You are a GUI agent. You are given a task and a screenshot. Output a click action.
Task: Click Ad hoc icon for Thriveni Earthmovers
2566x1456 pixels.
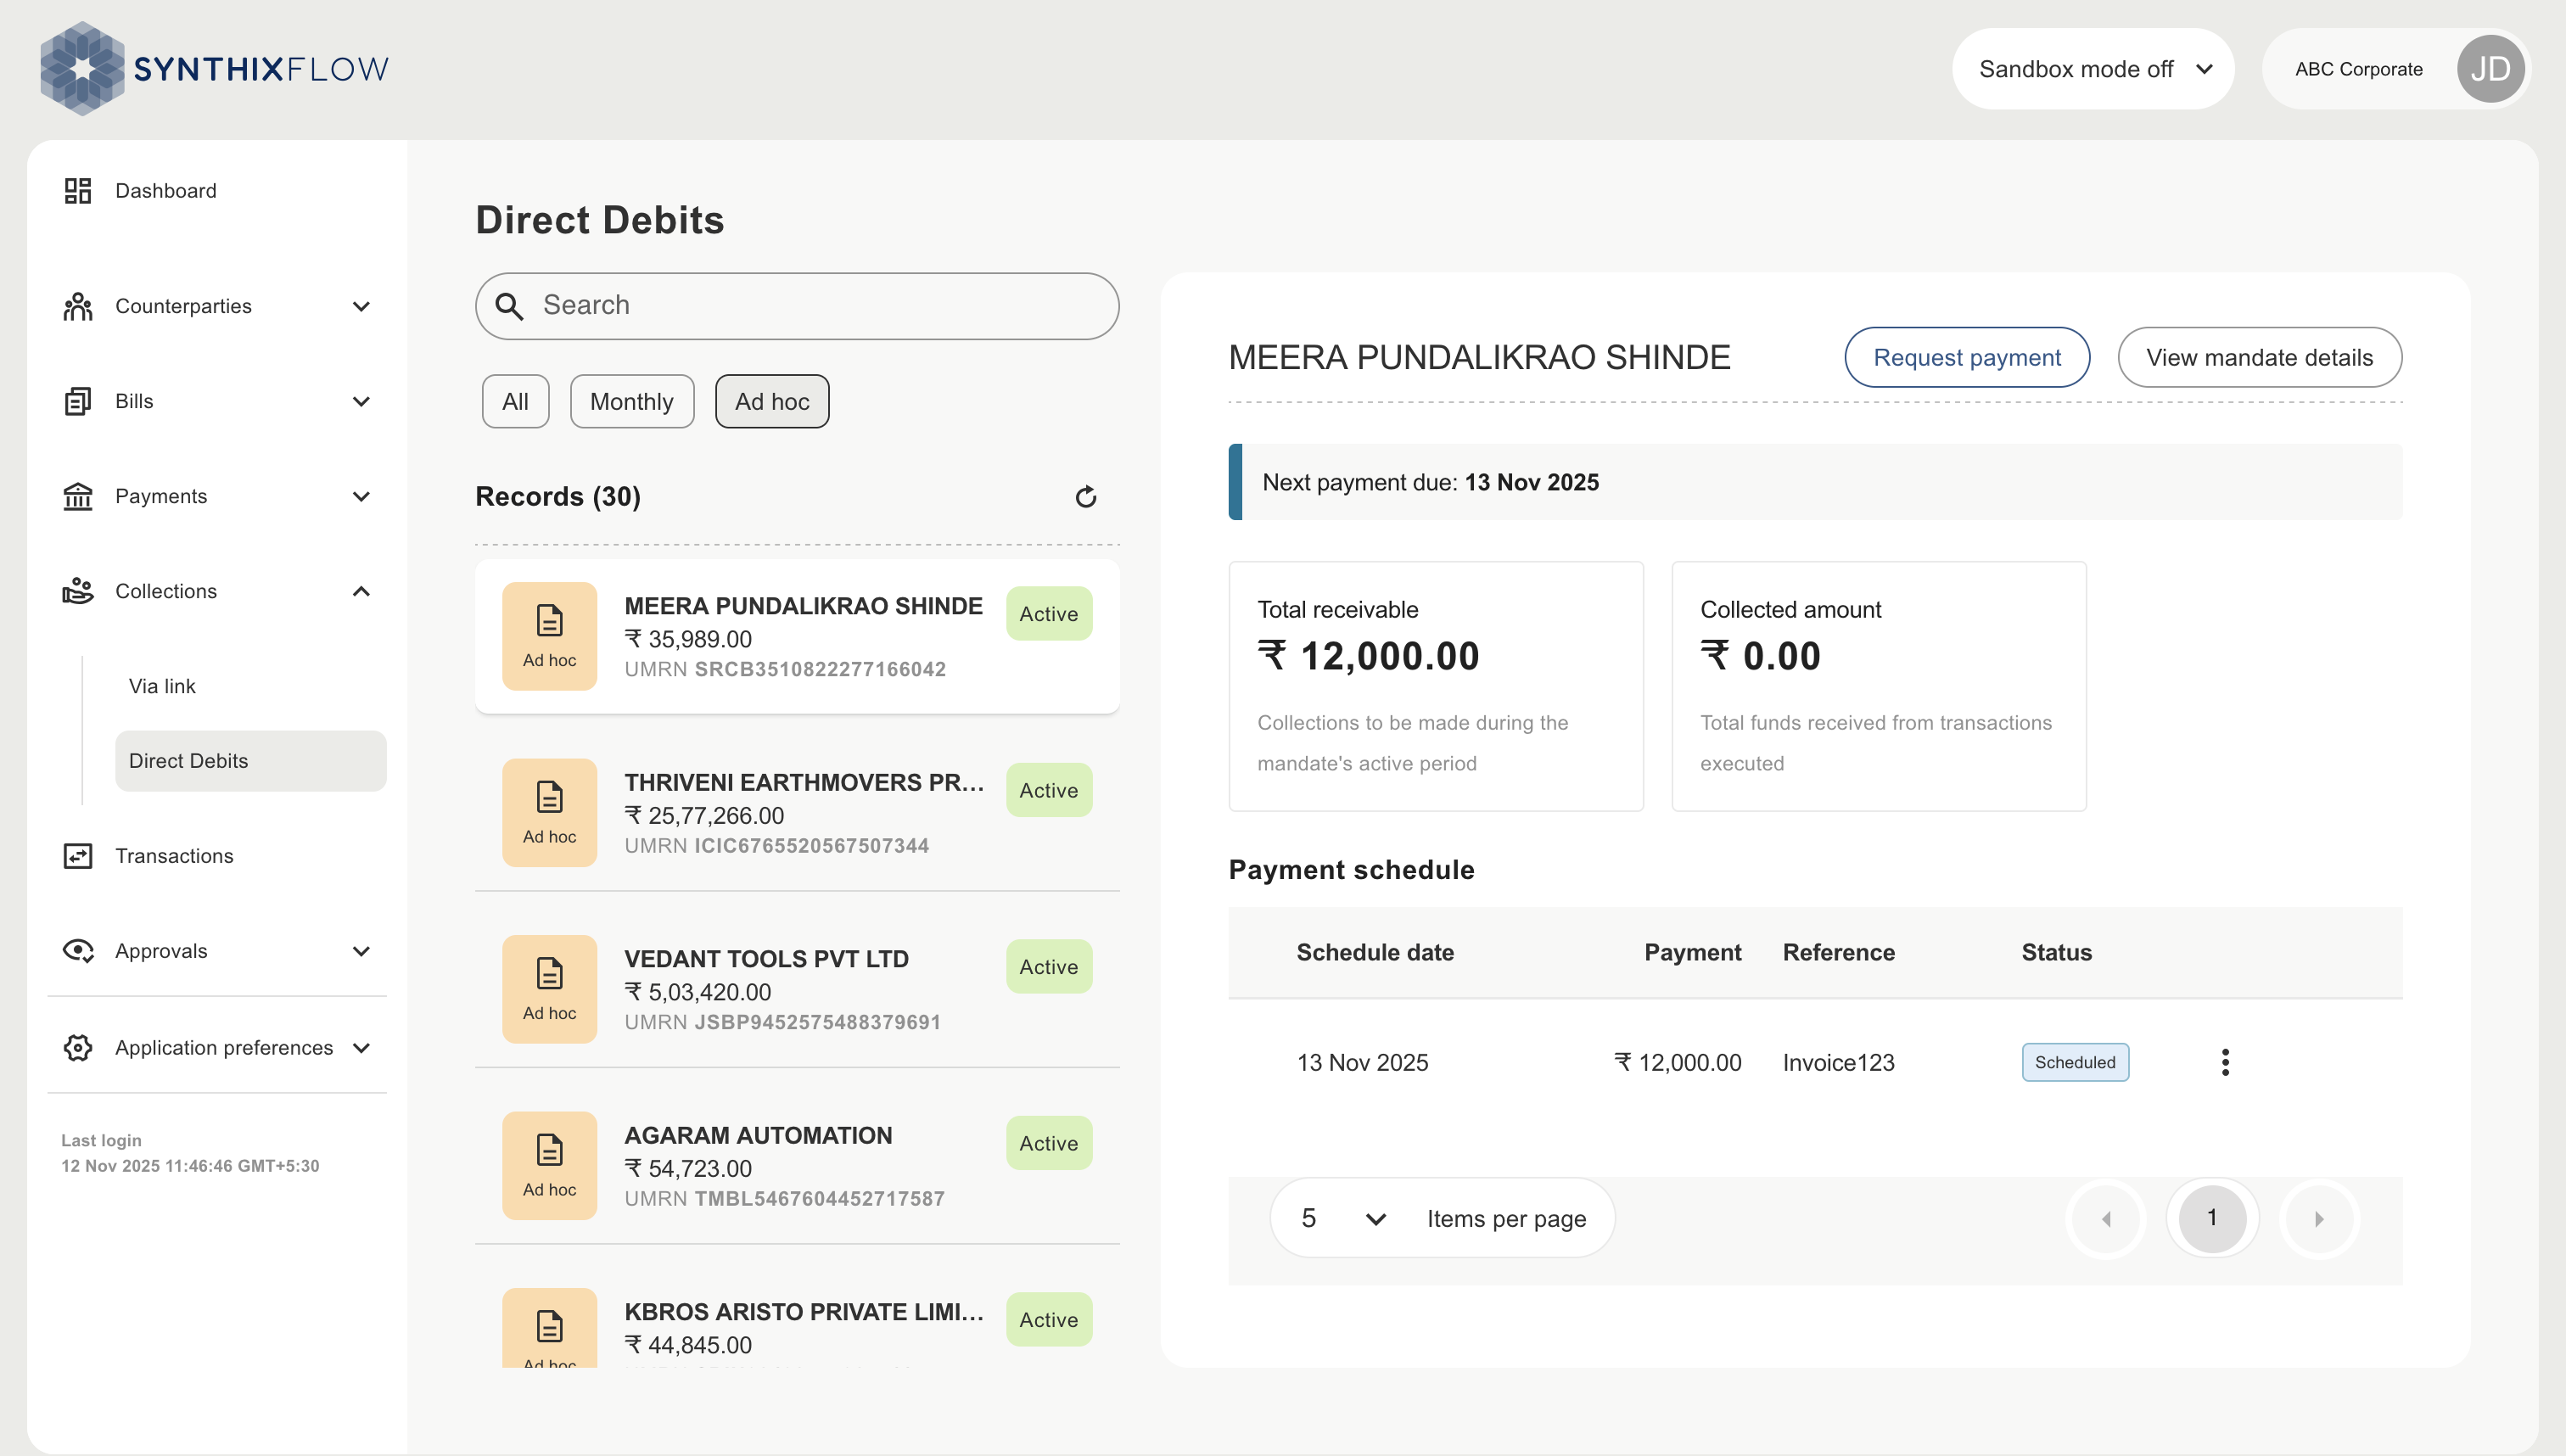tap(550, 812)
